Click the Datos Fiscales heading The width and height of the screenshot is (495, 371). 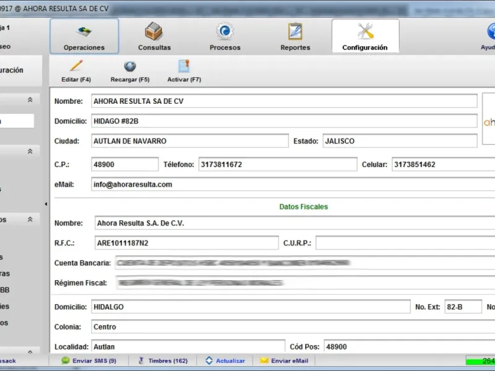pos(303,207)
